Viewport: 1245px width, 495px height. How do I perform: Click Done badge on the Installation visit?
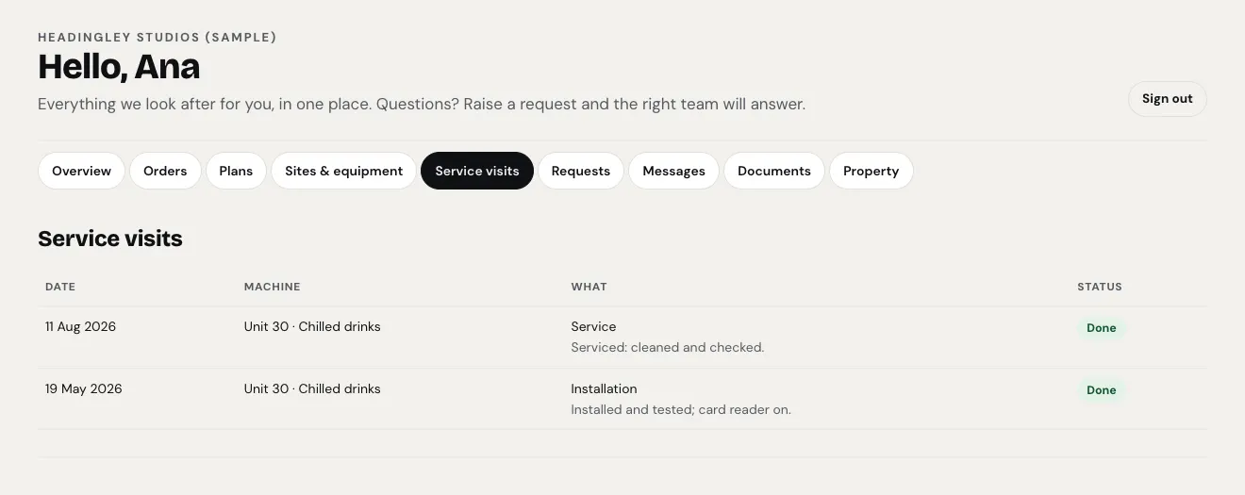[1101, 390]
